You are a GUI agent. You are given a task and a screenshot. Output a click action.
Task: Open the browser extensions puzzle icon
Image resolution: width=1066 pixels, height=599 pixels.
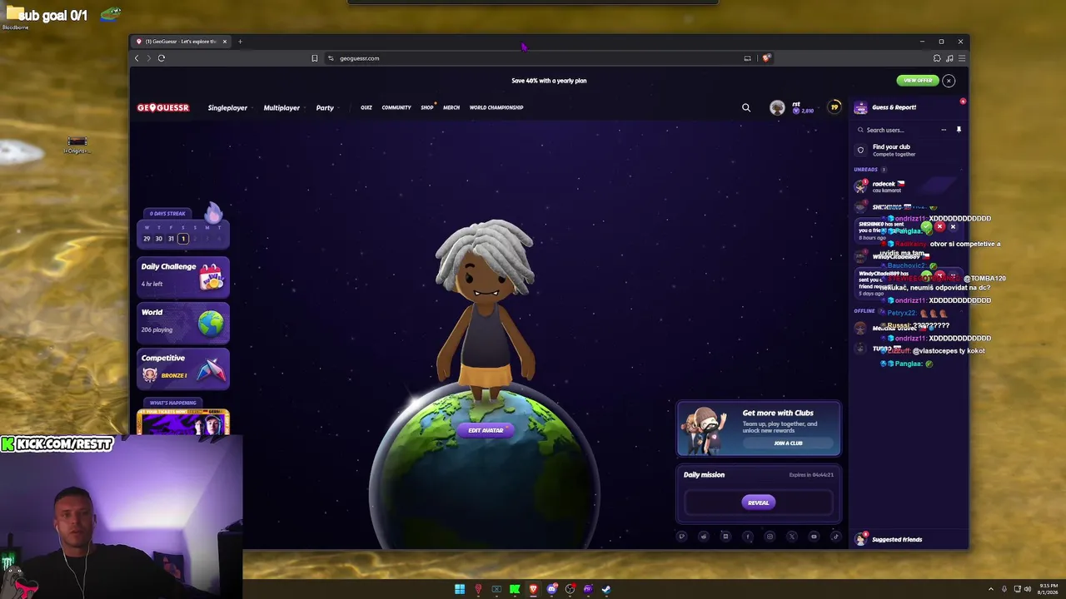(x=937, y=58)
